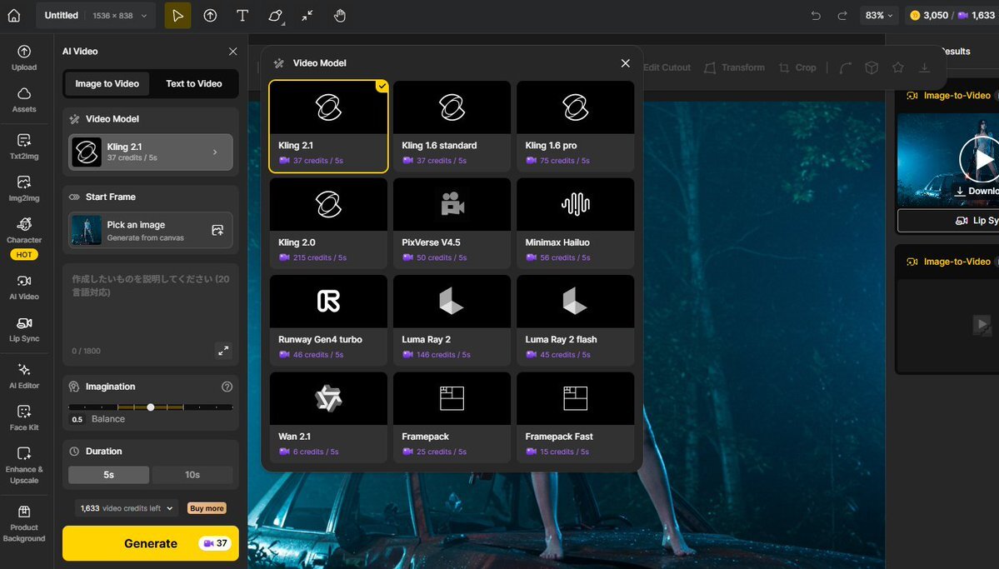Click the generate-from-canvas image icon
This screenshot has height=569, width=999.
pos(218,230)
